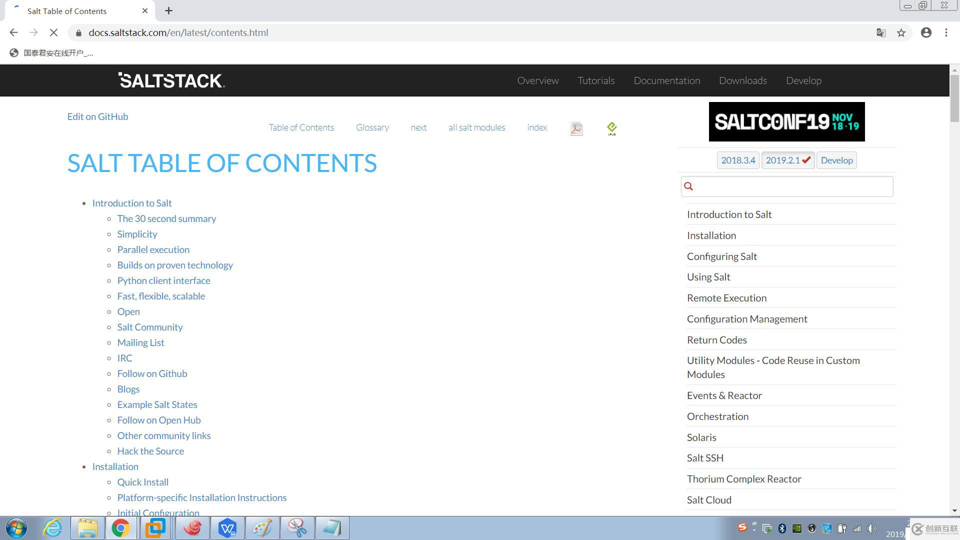This screenshot has width=960, height=540.
Task: Go to the next page link
Action: (x=418, y=127)
